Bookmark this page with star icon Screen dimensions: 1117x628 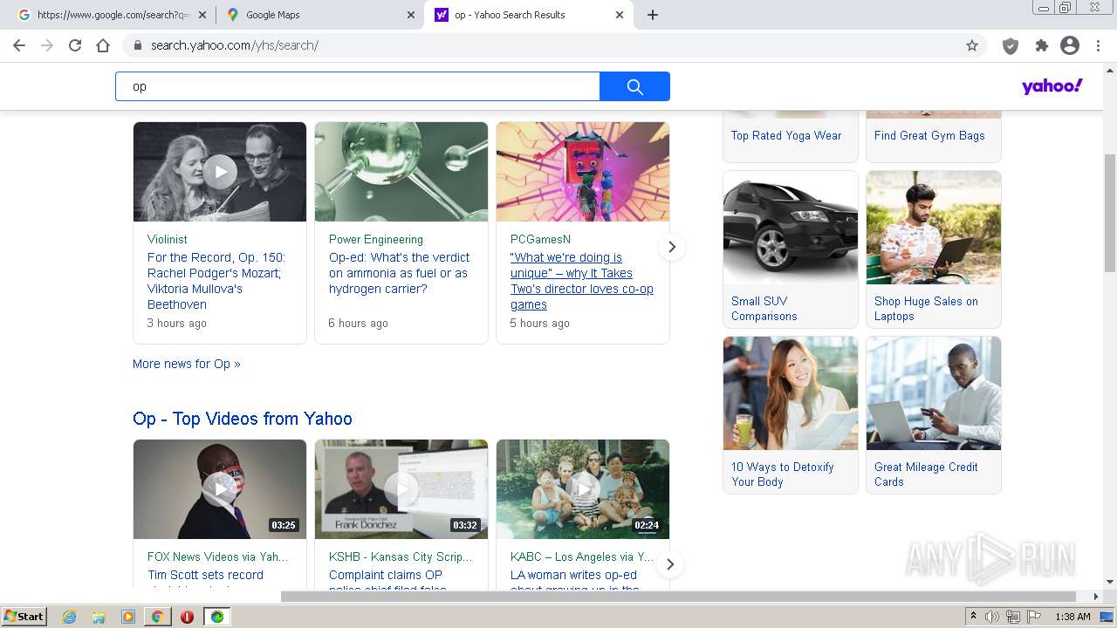(972, 45)
